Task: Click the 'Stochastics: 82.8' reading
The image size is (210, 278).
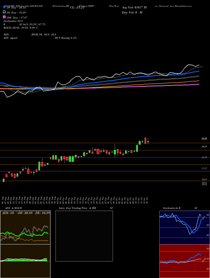Action: coord(13,21)
